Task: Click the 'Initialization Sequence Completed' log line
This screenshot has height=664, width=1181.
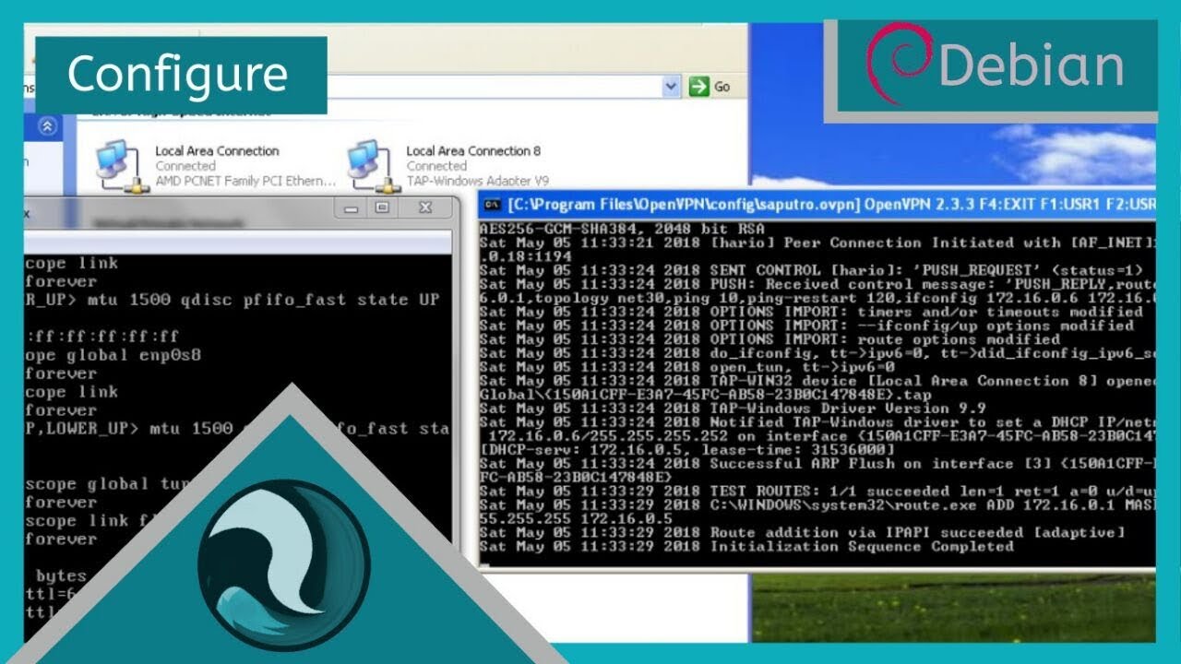Action: 746,546
